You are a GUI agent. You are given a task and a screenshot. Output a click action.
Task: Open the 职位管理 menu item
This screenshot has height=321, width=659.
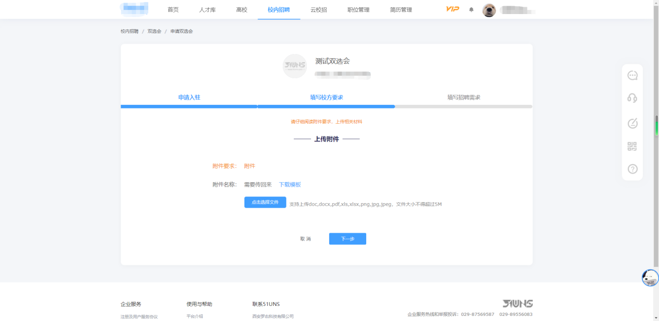click(x=358, y=10)
